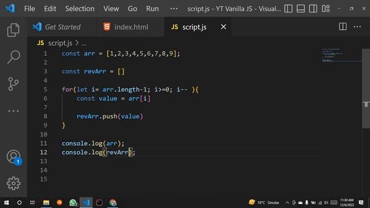Open the Source Control view
Image resolution: width=370 pixels, height=208 pixels.
tap(13, 84)
